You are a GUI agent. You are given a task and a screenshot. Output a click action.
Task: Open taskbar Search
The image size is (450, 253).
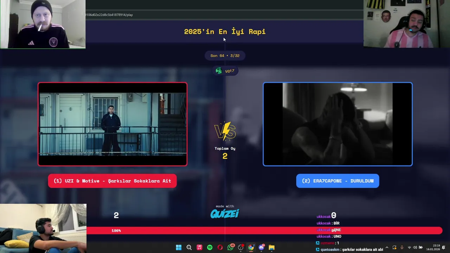(x=189, y=247)
